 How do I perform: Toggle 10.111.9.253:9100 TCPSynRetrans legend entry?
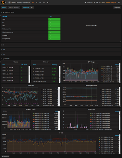(101, 125)
